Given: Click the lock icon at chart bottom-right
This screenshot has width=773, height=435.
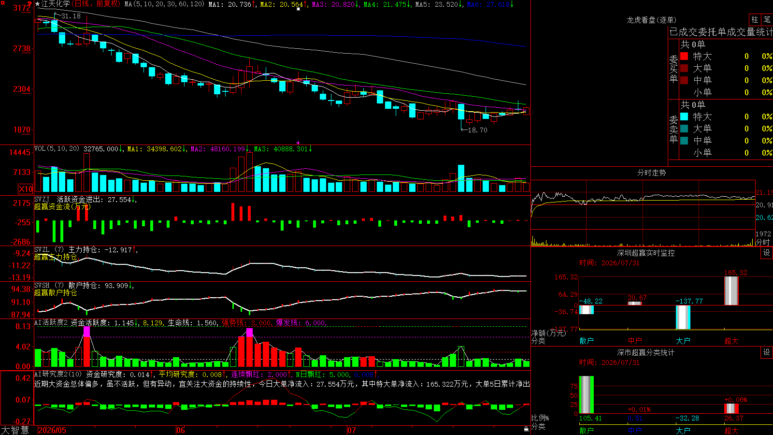Looking at the screenshot, I should [x=526, y=429].
